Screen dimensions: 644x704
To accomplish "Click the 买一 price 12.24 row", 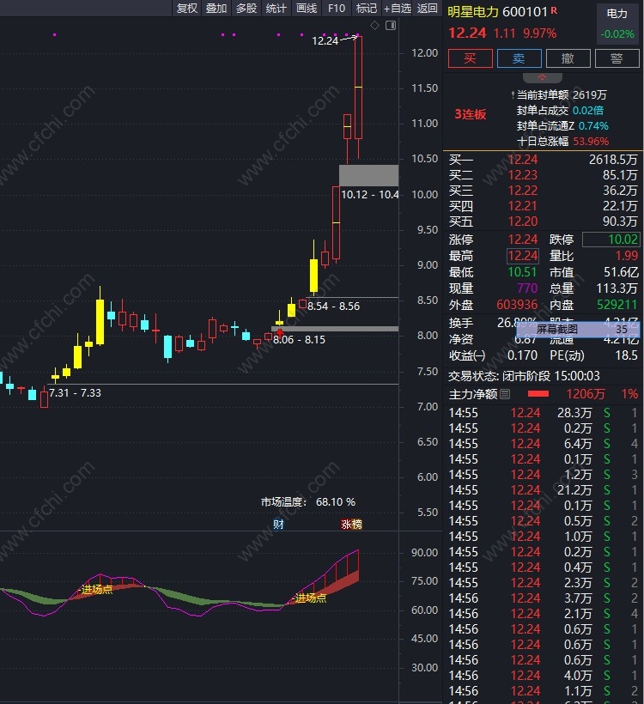I will (543, 160).
